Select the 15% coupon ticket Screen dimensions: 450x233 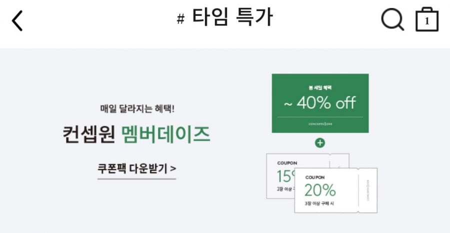(x=284, y=176)
